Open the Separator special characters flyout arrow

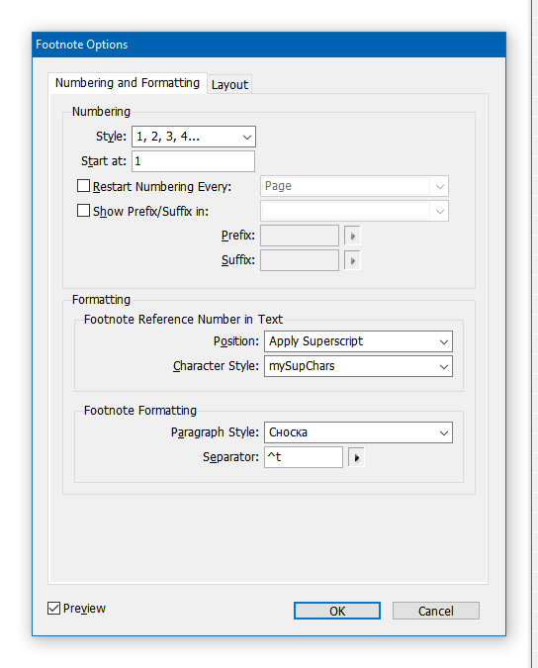pyautogui.click(x=356, y=457)
